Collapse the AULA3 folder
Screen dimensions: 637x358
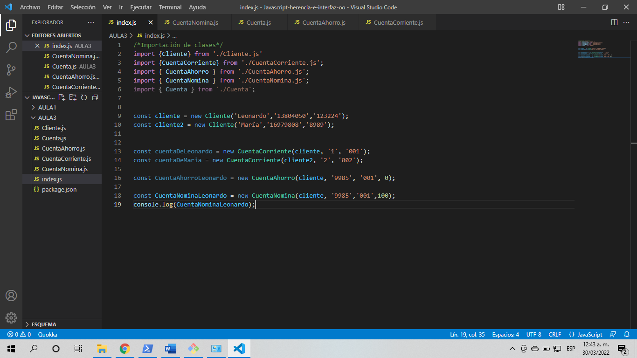(x=47, y=118)
